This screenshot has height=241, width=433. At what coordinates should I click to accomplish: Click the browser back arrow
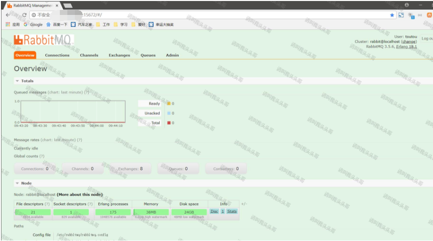[8, 15]
